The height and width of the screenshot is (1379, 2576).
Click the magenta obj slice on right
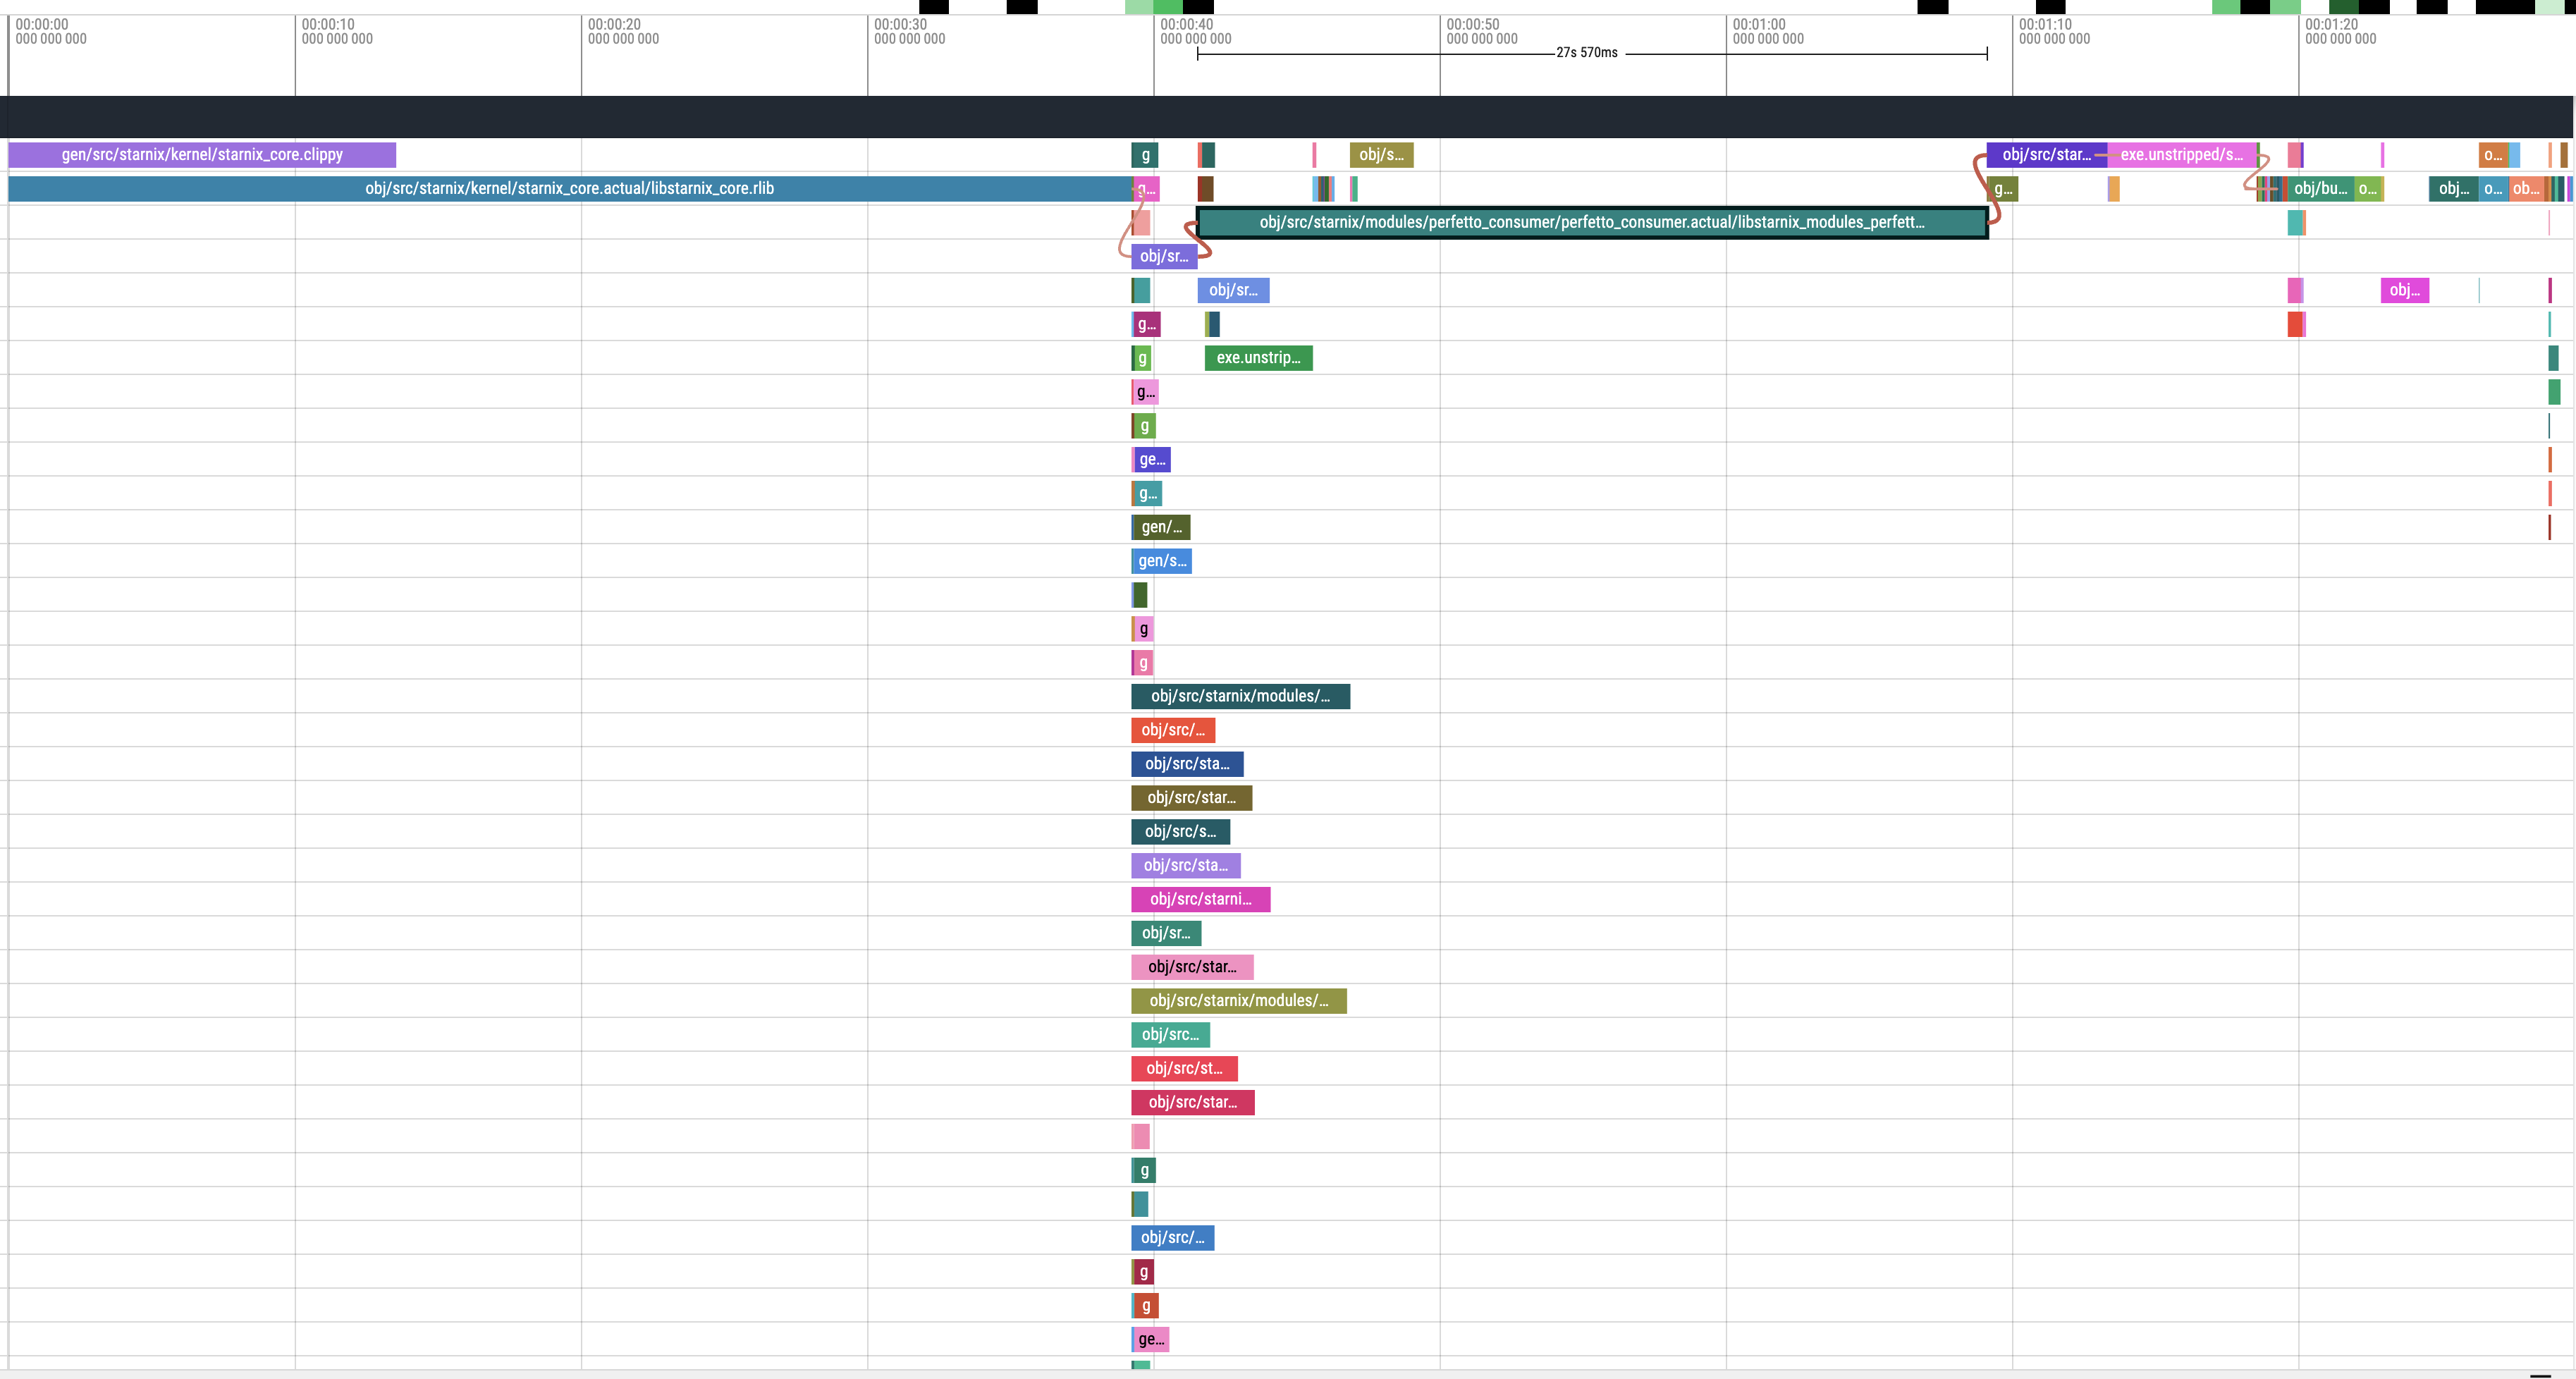[x=2404, y=291]
